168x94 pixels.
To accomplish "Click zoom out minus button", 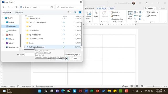I will pyautogui.click(x=146, y=86).
